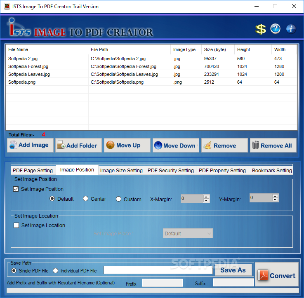Click the ISTS logo in header
The width and height of the screenshot is (304, 298).
coord(19,28)
